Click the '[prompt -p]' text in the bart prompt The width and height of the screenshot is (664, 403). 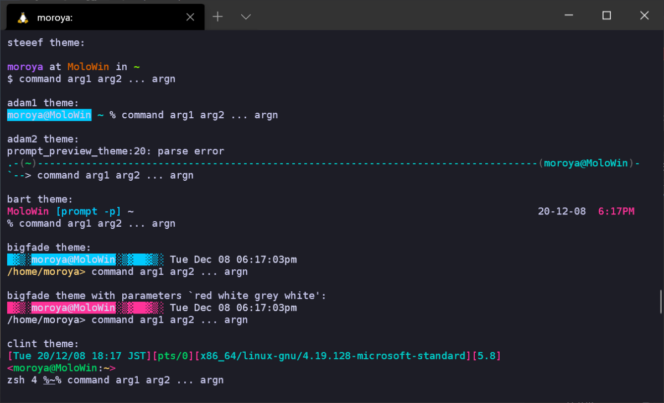[x=89, y=211]
